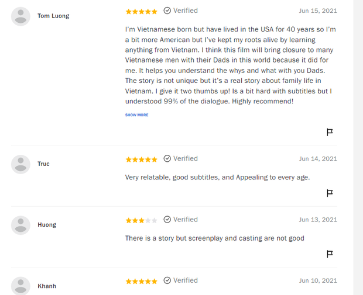Click Verified badge on Truc's review

[180, 158]
